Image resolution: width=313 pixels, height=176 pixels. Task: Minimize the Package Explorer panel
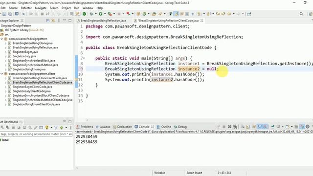tap(64, 21)
